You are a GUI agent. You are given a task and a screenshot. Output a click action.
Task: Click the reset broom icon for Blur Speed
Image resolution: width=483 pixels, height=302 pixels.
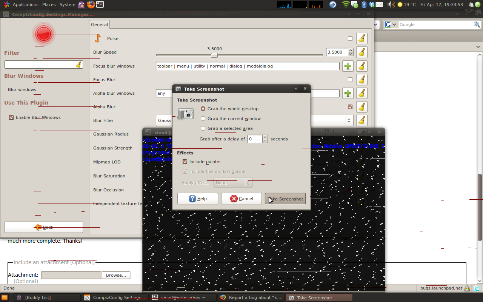361,52
